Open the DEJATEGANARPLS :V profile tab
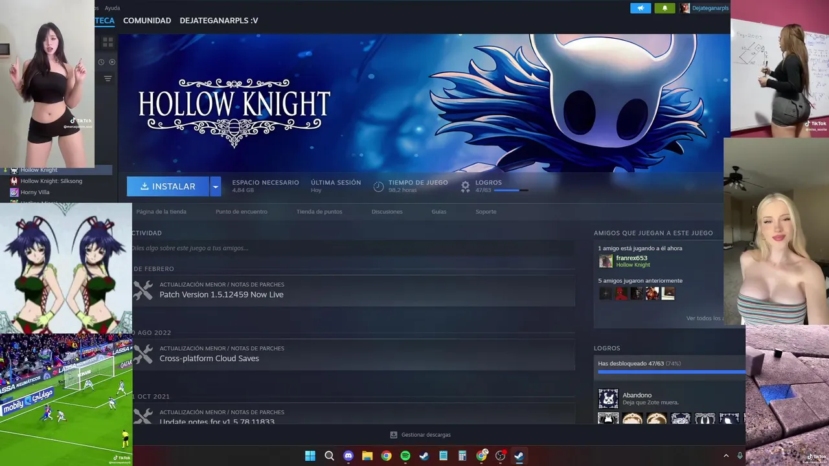 (219, 21)
